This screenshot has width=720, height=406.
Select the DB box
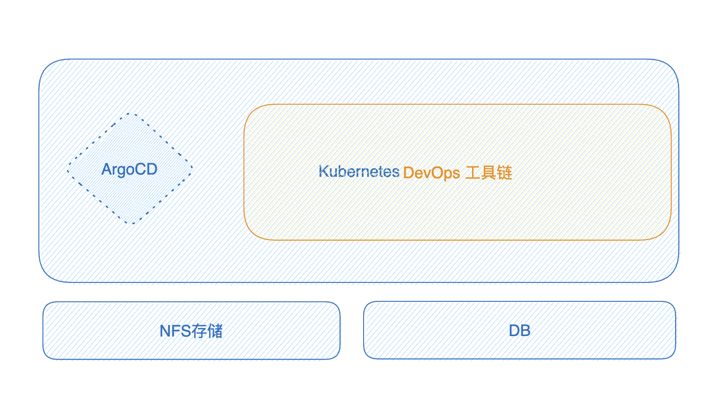[519, 330]
